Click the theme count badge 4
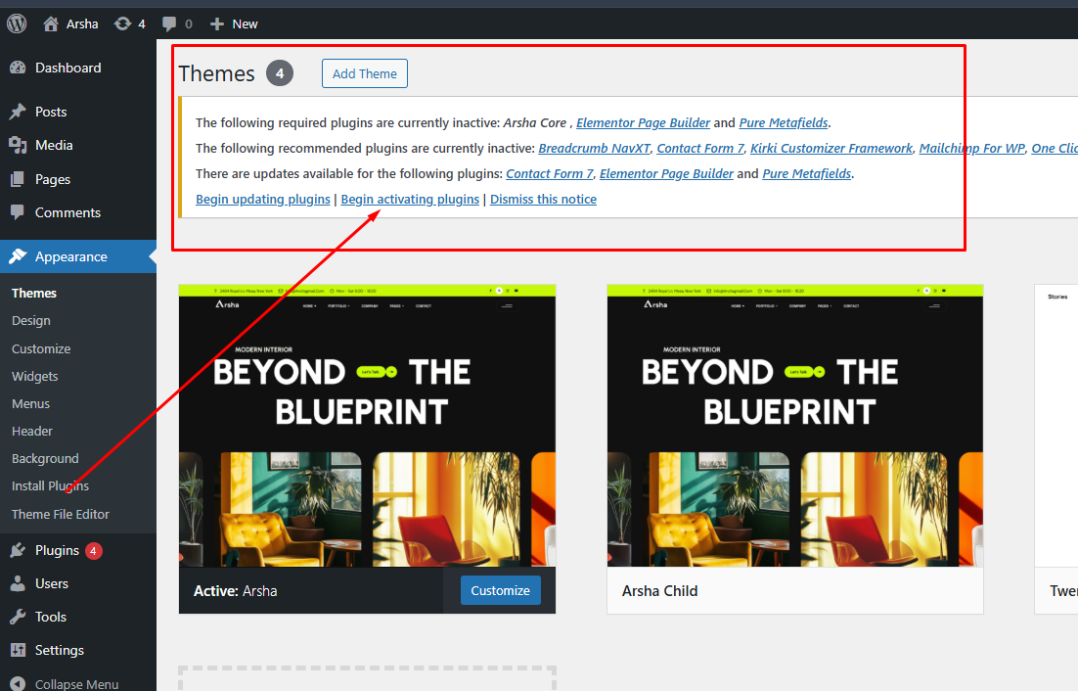Screen dimensions: 1078x691 click(x=280, y=73)
